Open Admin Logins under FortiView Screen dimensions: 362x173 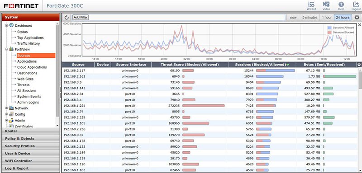click(x=28, y=102)
